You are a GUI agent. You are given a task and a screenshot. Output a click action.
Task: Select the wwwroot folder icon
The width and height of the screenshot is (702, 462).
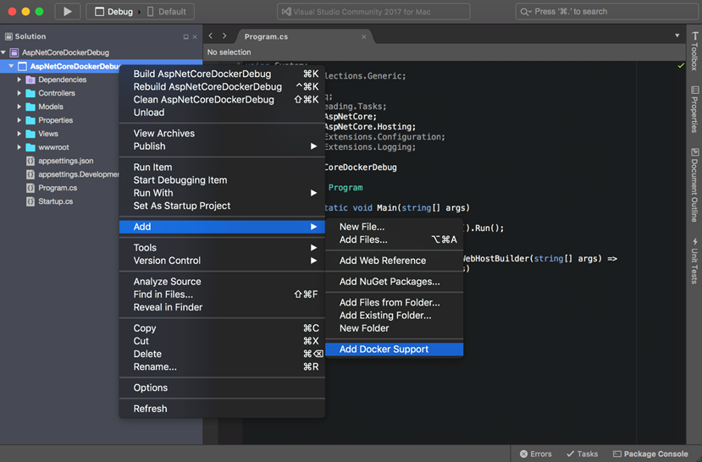coord(30,147)
